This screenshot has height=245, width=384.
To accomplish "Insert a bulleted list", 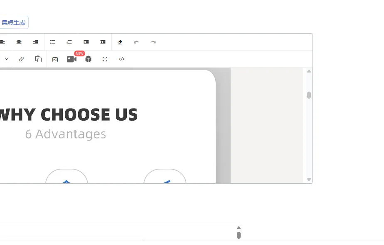I will 53,42.
